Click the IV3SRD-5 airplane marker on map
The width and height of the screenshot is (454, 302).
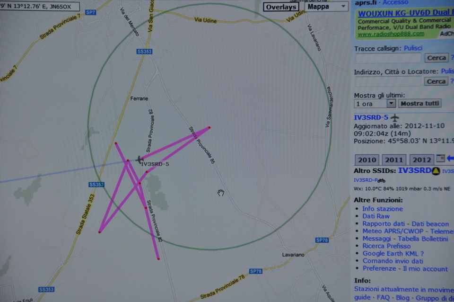point(139,159)
